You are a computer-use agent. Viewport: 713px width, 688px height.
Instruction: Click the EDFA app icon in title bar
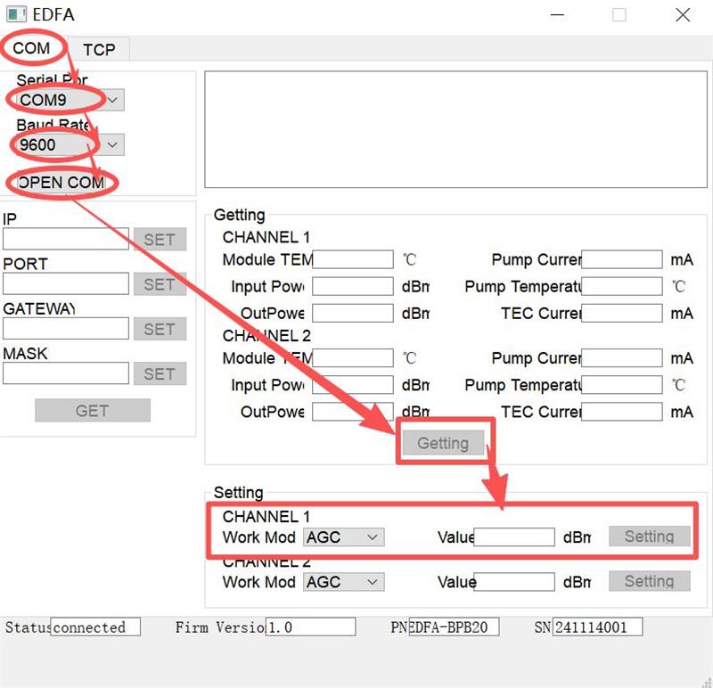coord(15,14)
